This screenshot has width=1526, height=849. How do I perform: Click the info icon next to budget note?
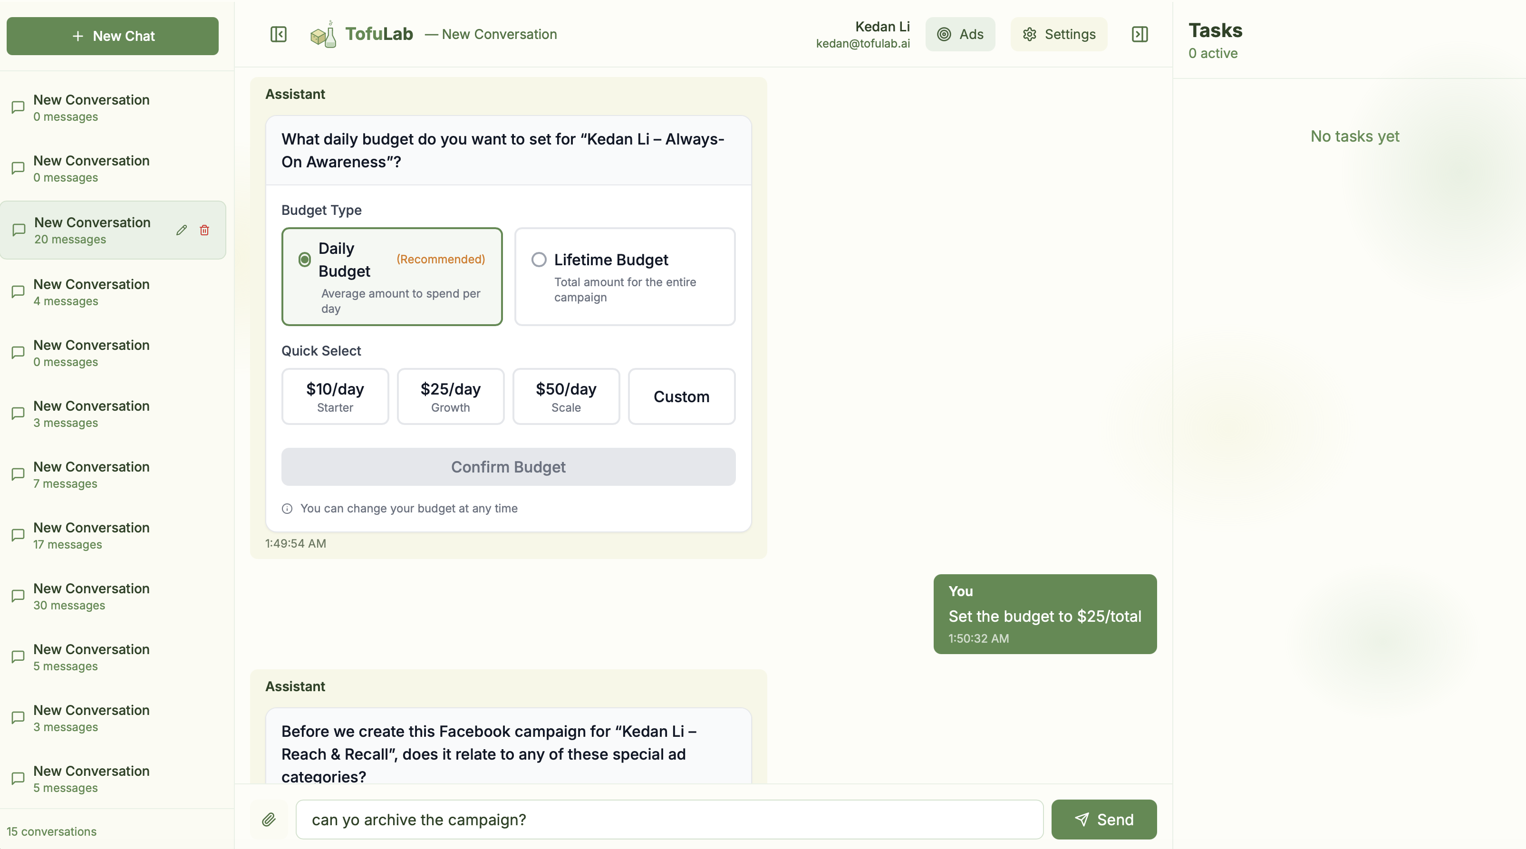(287, 508)
